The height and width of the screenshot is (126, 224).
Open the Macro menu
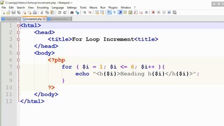[x=93, y=8]
